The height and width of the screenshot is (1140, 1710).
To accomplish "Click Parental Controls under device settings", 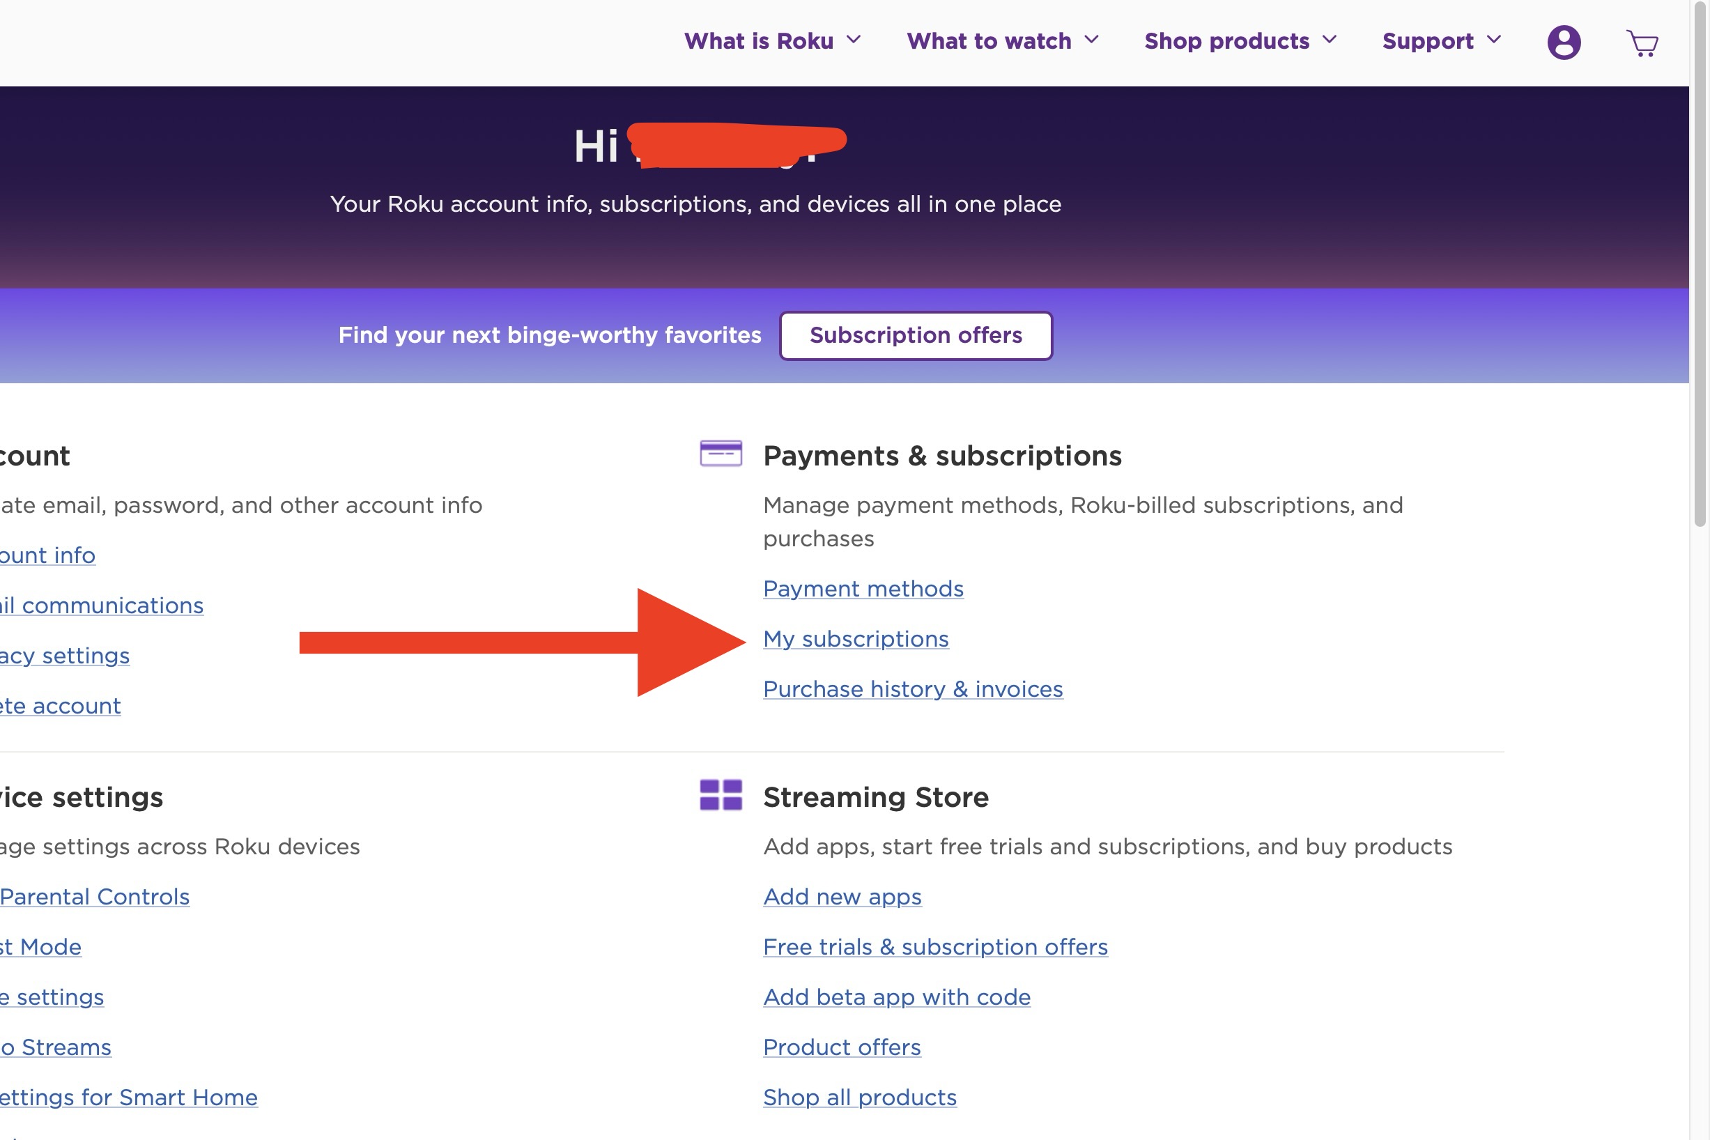I will pyautogui.click(x=94, y=895).
